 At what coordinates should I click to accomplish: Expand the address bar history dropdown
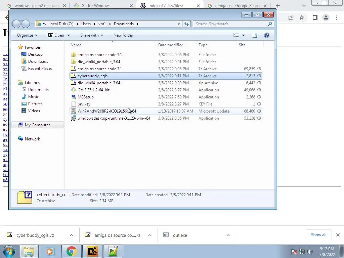tap(179, 24)
